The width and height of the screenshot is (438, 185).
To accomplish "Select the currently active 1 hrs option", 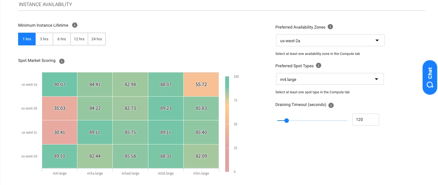I will [x=27, y=39].
